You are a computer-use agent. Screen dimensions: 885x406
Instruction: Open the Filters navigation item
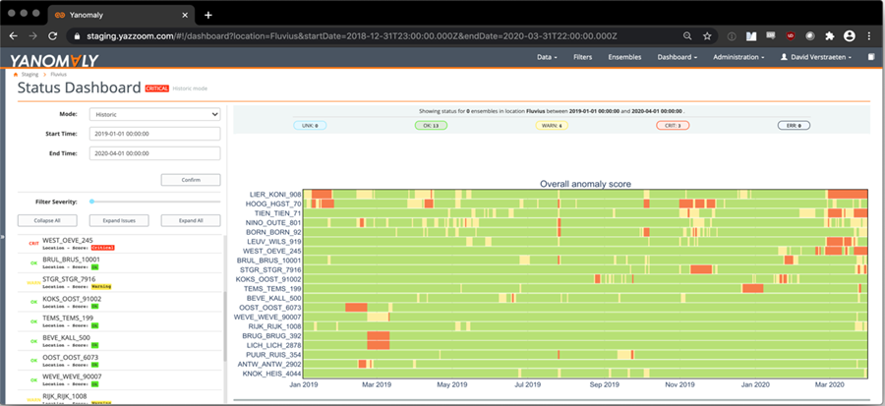[582, 57]
